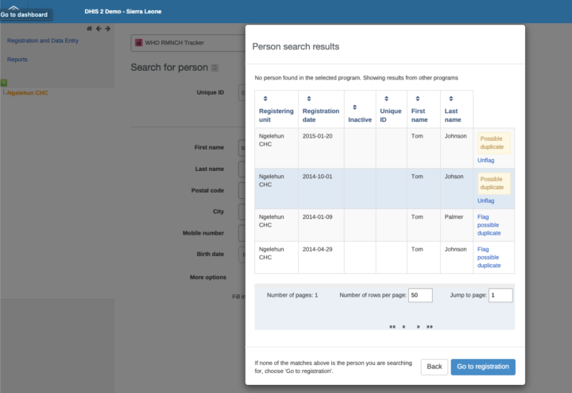Click Number of pages: 1 text
Image resolution: width=572 pixels, height=393 pixels.
pyautogui.click(x=292, y=295)
